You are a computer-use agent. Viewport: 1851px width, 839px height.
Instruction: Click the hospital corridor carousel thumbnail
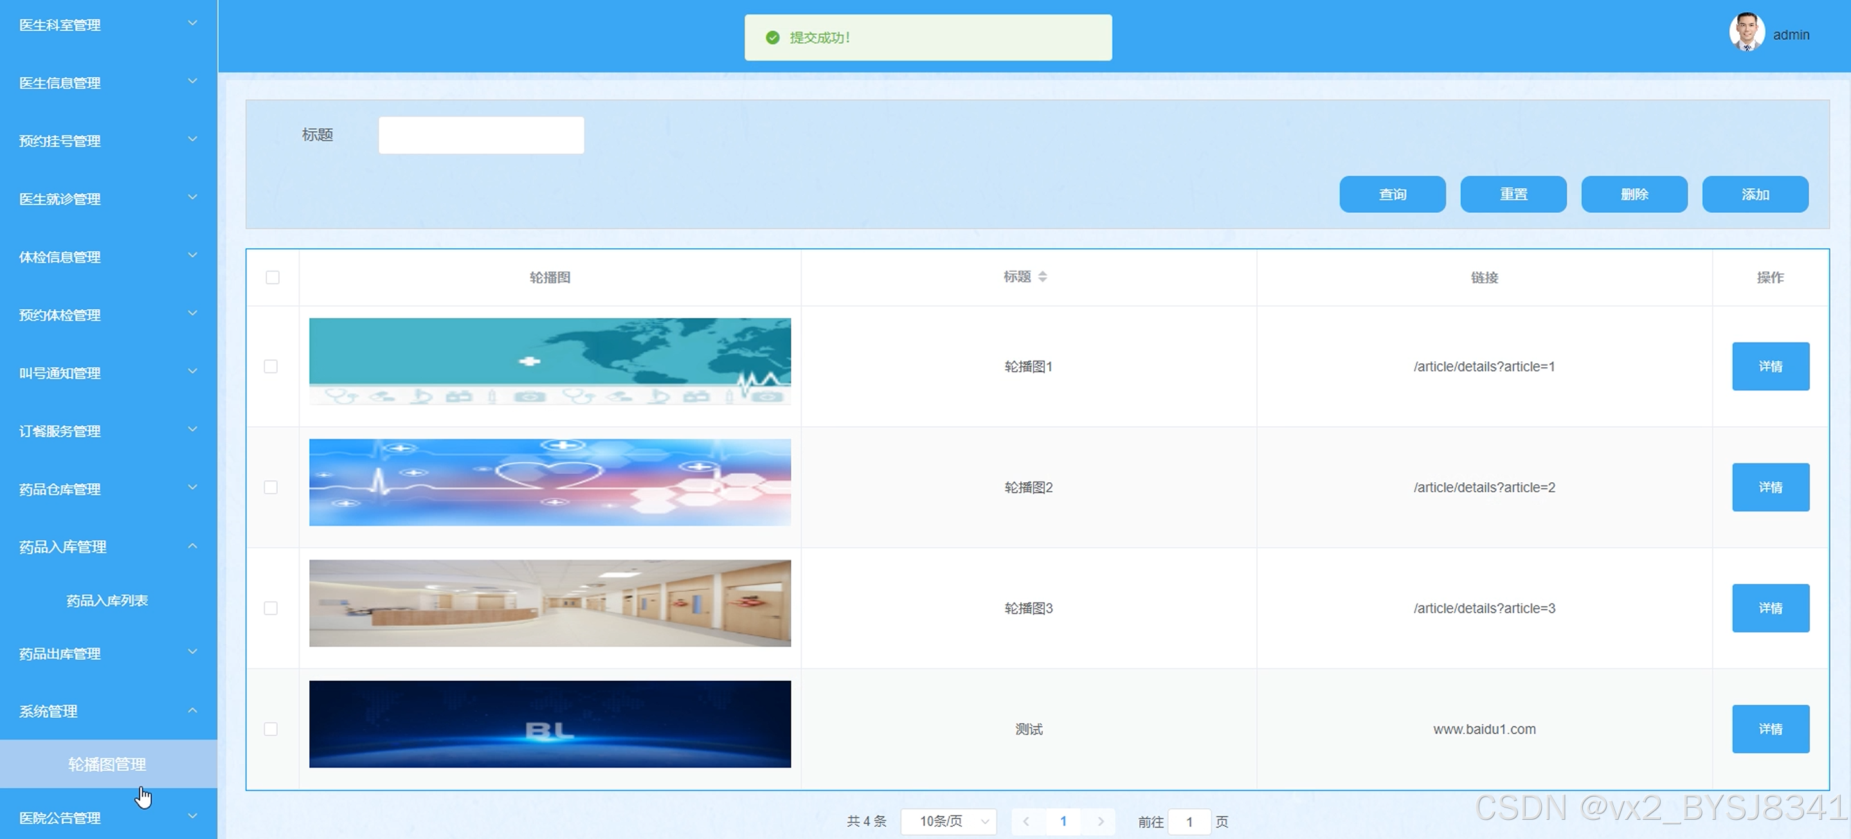point(550,604)
